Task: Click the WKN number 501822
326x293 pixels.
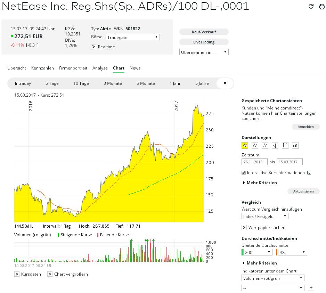Action: point(133,29)
